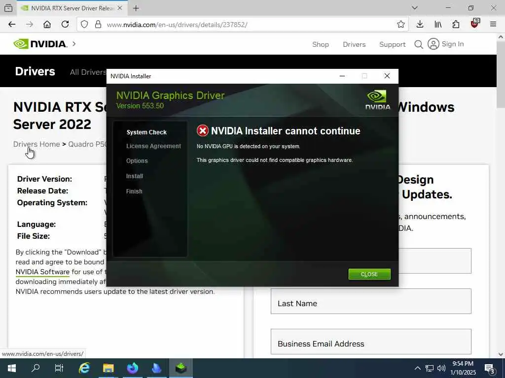This screenshot has width=505, height=378.
Task: Click the taskbar clock and date
Action: (x=463, y=368)
